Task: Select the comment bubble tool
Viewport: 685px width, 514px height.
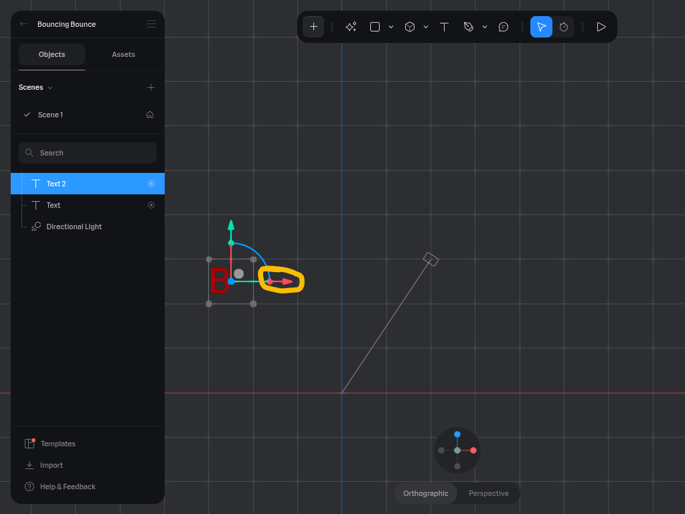Action: [504, 27]
